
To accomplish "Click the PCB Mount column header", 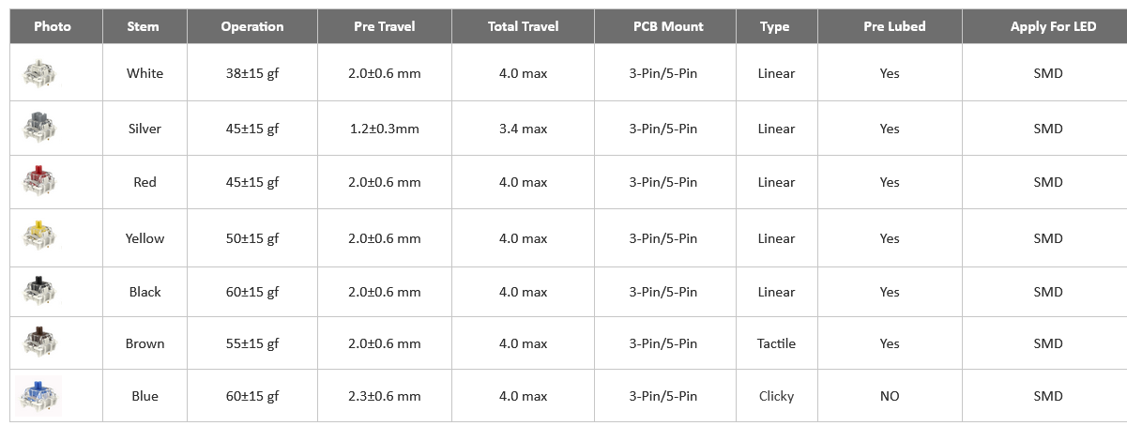I will coord(663,26).
